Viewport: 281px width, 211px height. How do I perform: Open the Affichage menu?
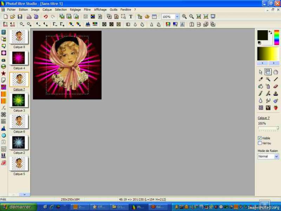100,10
